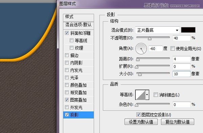
Task: Open the 斜面和浮雕 settings
Action: (80, 33)
